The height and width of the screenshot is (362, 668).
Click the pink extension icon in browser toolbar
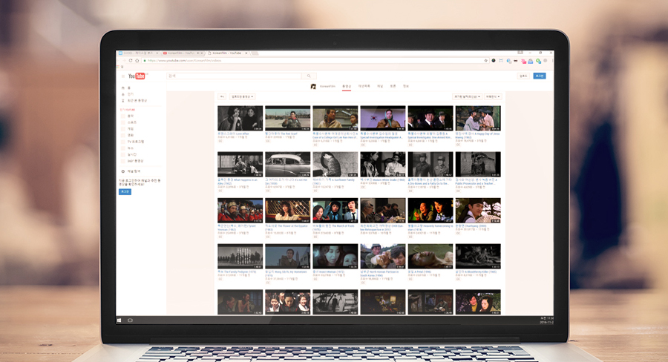[523, 61]
